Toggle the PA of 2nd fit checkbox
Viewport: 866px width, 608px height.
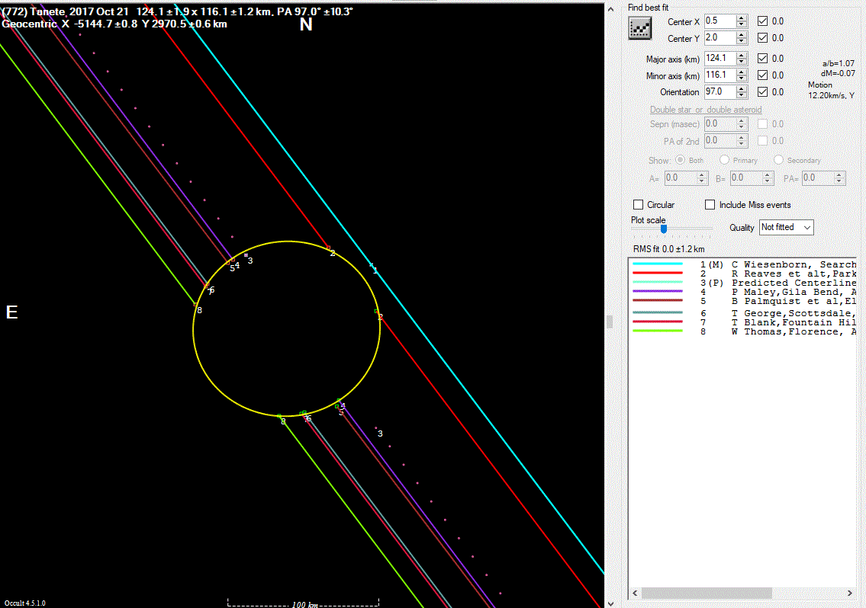(763, 140)
